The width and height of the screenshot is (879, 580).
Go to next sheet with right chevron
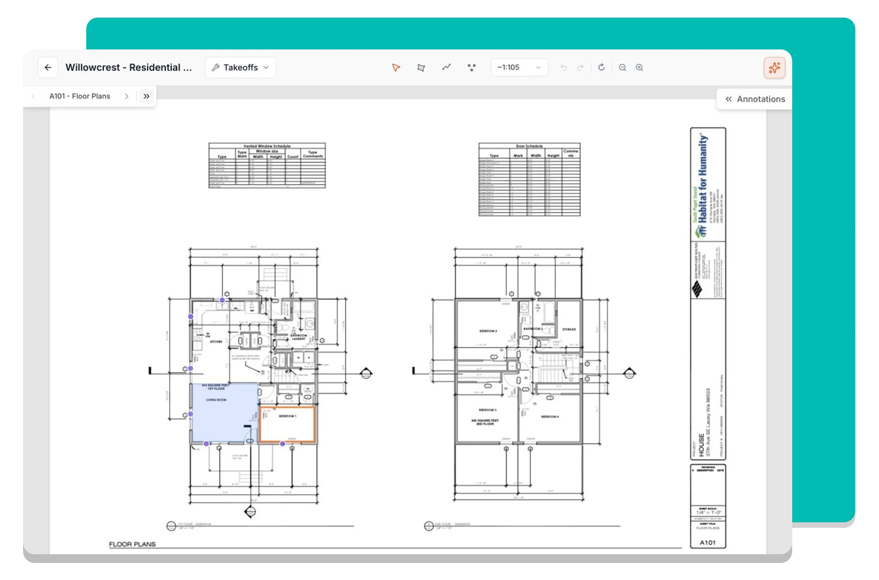[126, 96]
